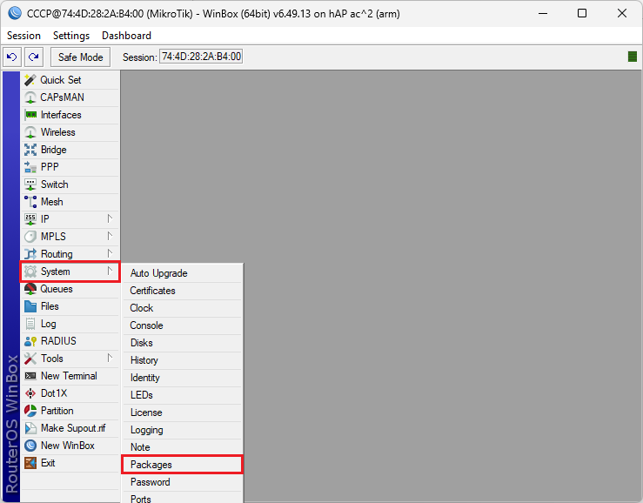Select Disks in System submenu
This screenshot has height=503, width=643.
(182, 343)
